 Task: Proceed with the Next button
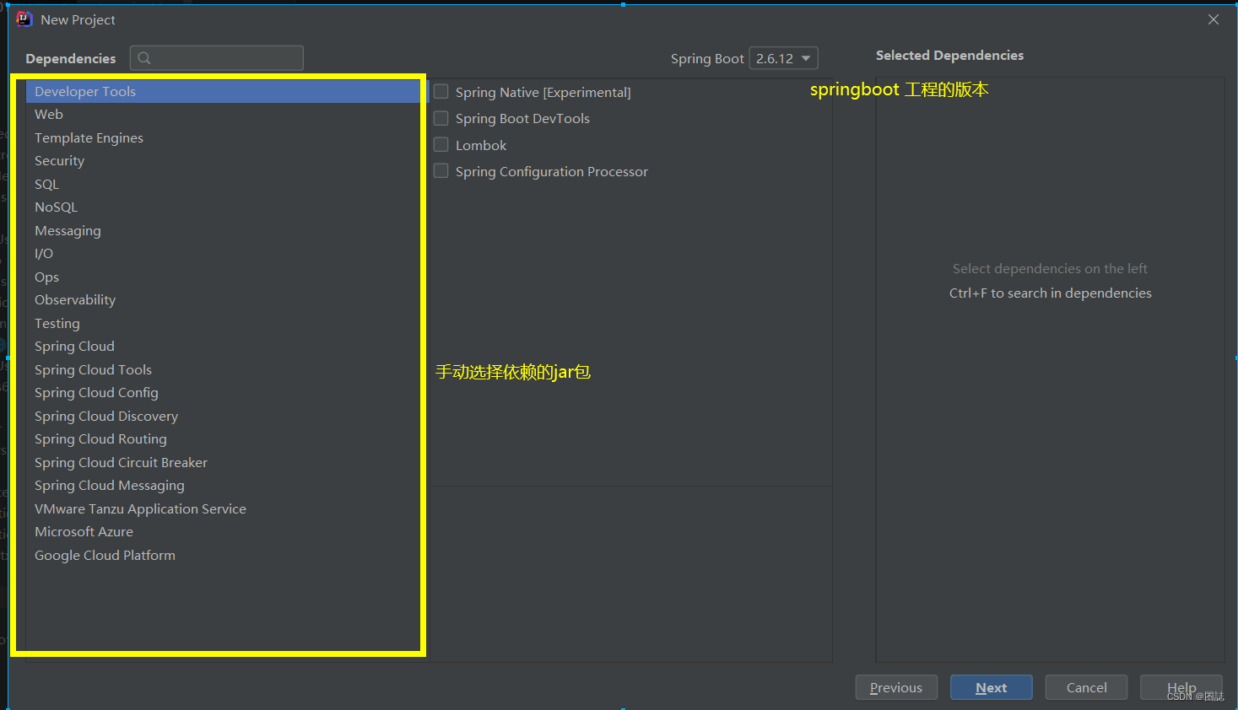(x=992, y=687)
